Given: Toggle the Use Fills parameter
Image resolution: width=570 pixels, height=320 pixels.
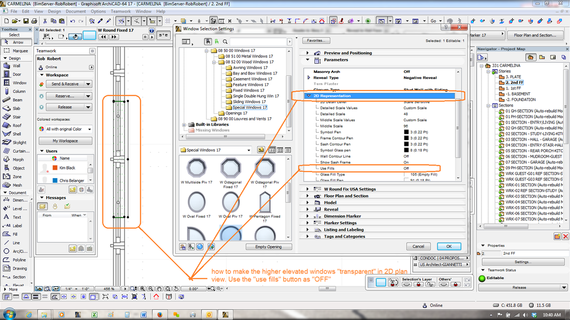Looking at the screenshot, I should 406,169.
